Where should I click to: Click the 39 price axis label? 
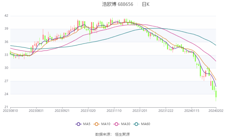click(x=6, y=29)
